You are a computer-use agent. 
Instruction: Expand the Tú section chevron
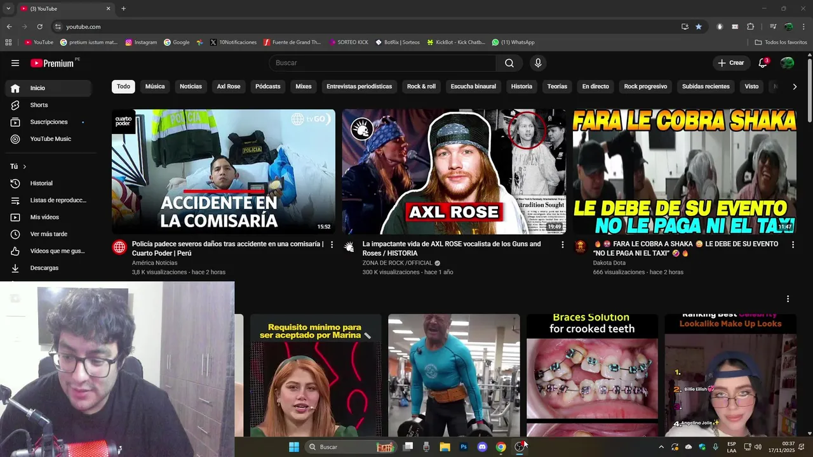coord(25,166)
